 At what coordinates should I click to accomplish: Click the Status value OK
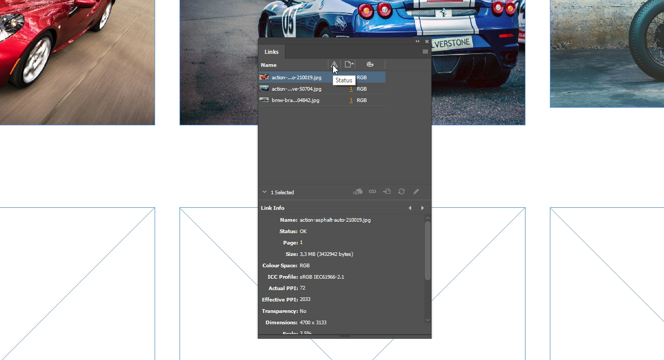coord(303,231)
